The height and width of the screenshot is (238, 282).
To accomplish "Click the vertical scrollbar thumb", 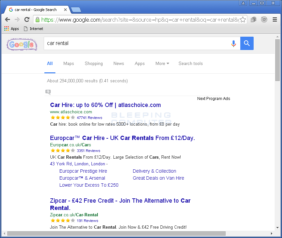I will pos(277,60).
